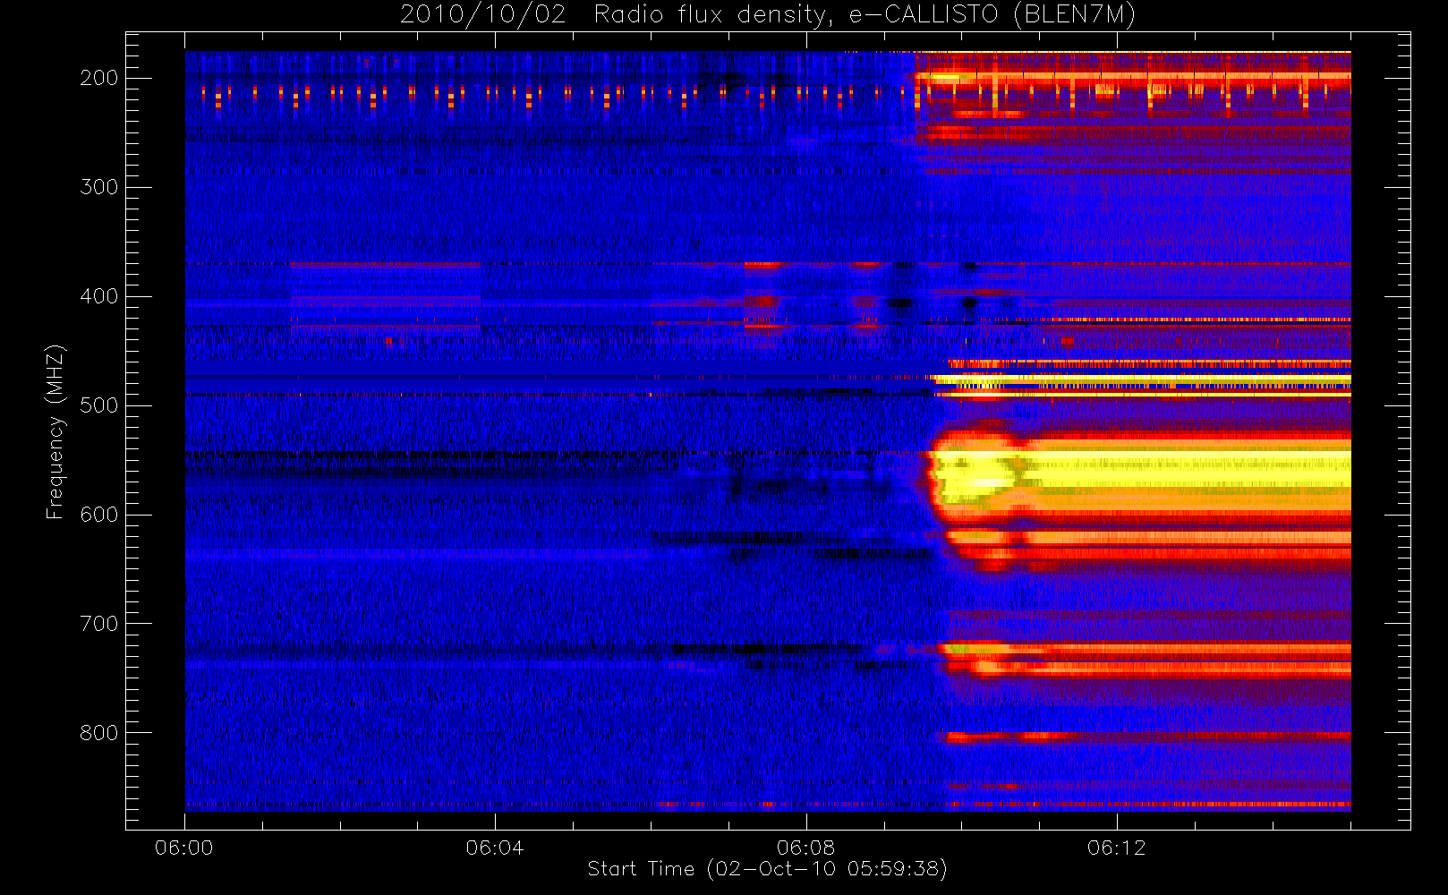Select the 800 frequency tick label

click(99, 733)
